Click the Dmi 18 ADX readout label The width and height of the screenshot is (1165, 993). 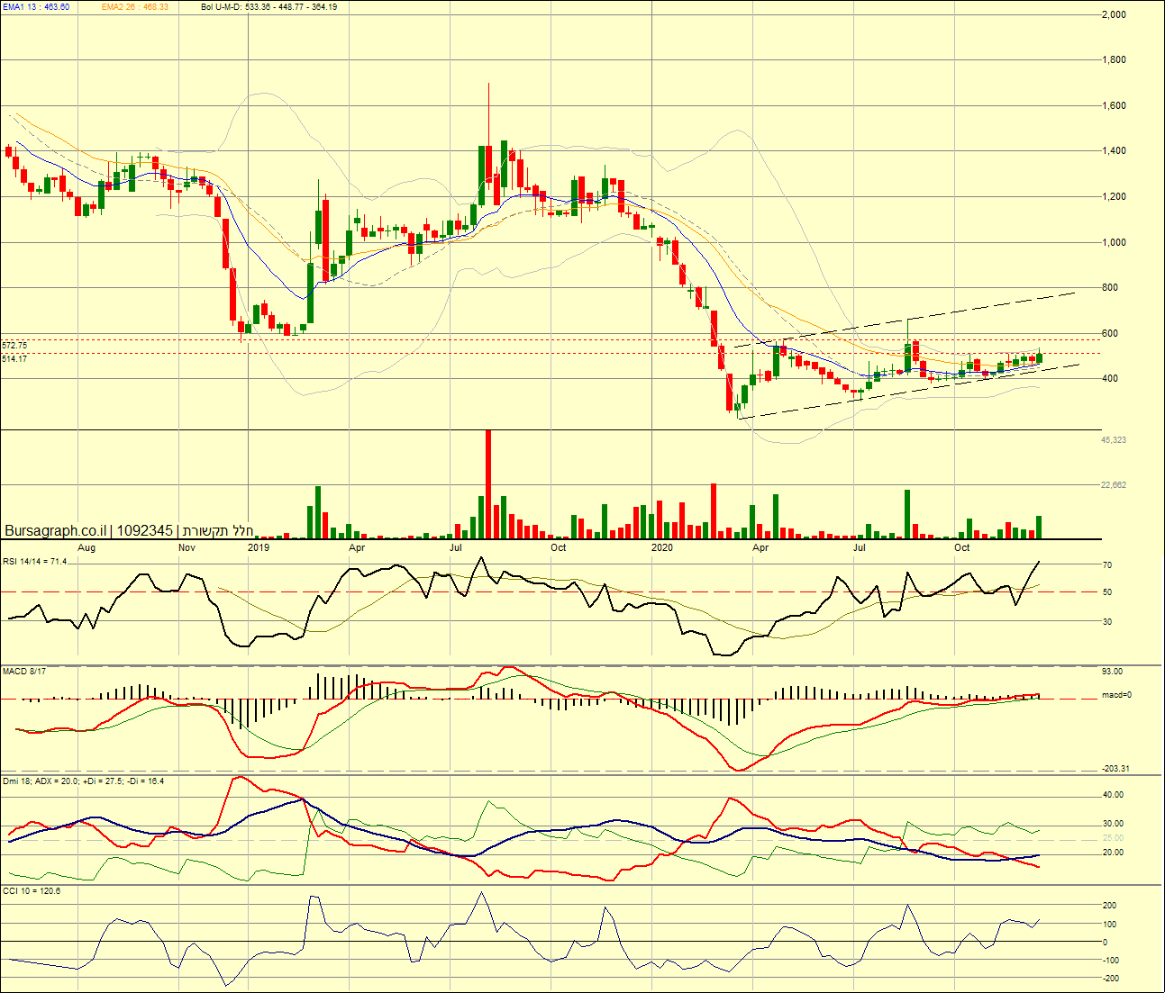pos(84,781)
